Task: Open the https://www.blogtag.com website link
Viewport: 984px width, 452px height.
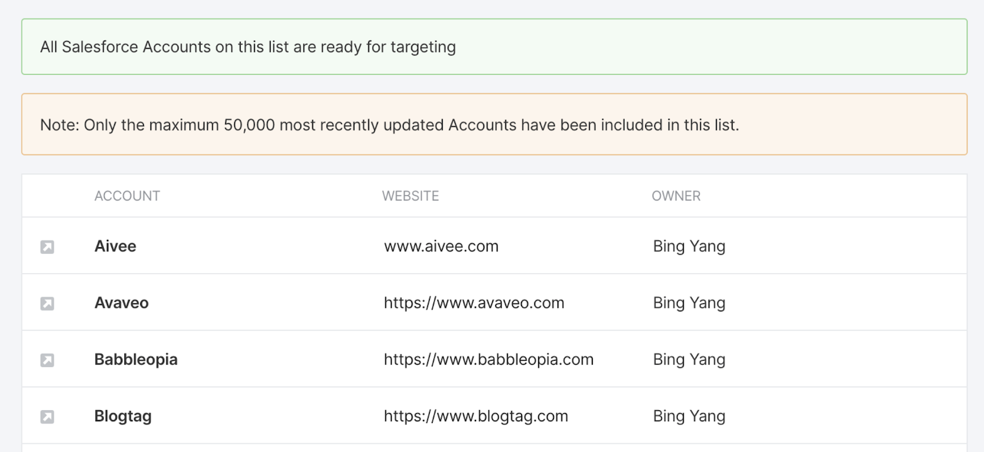Action: pos(475,416)
